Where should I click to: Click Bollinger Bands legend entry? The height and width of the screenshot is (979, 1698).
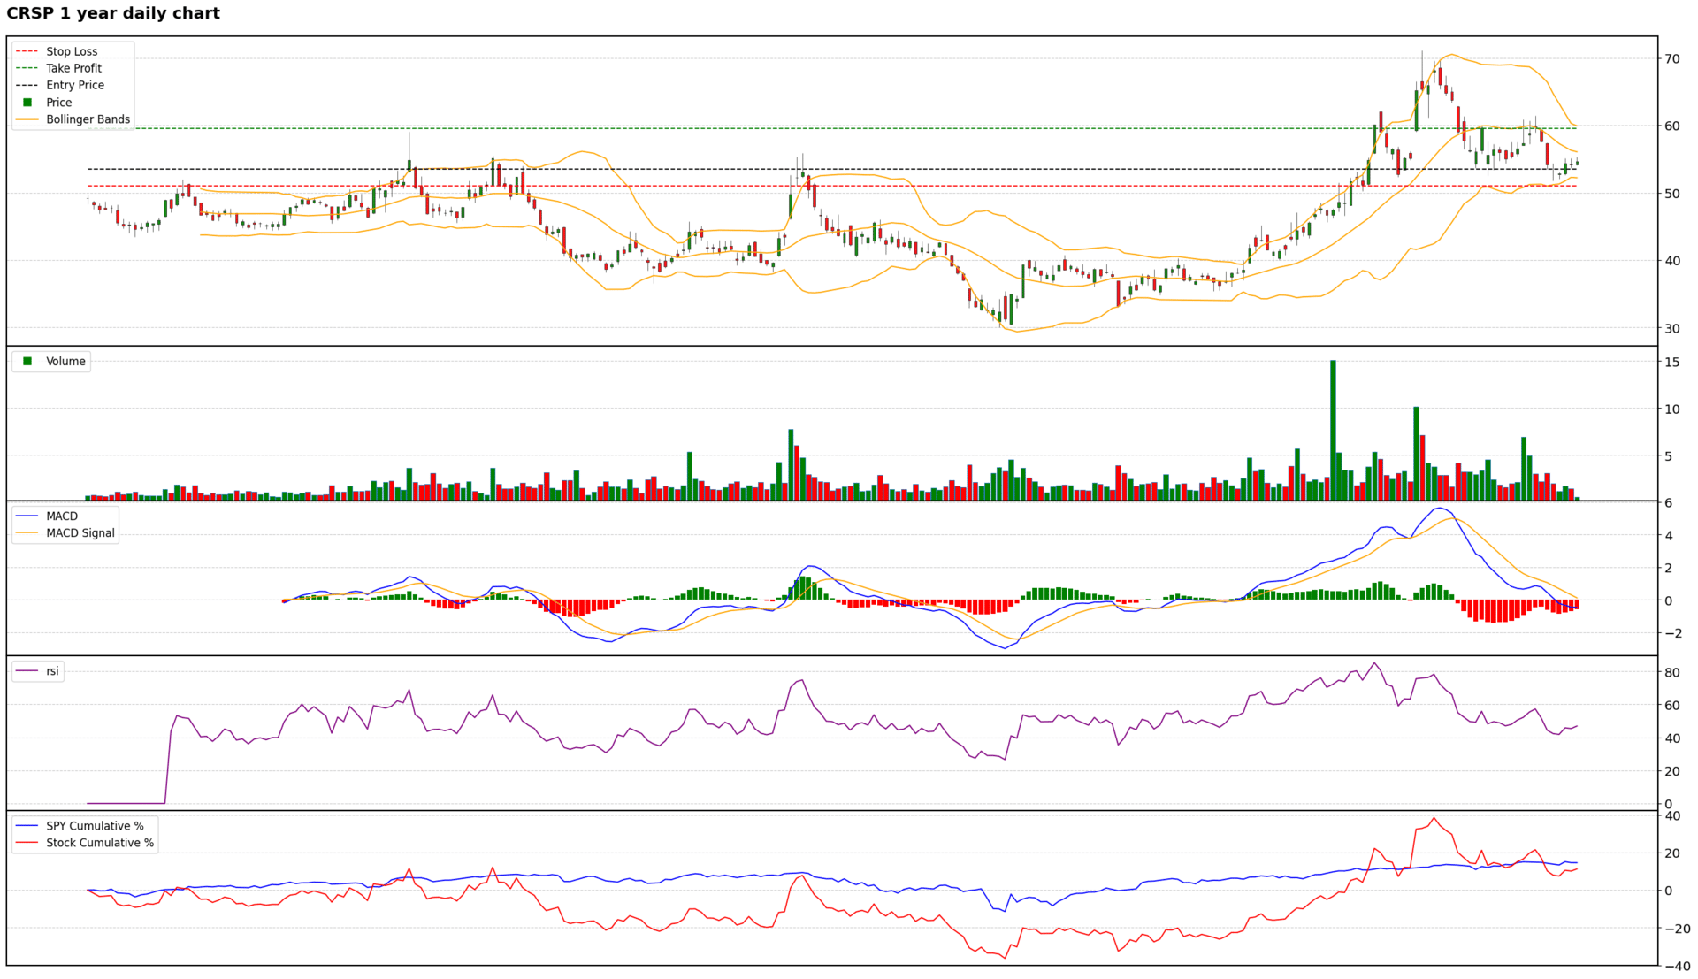[88, 119]
